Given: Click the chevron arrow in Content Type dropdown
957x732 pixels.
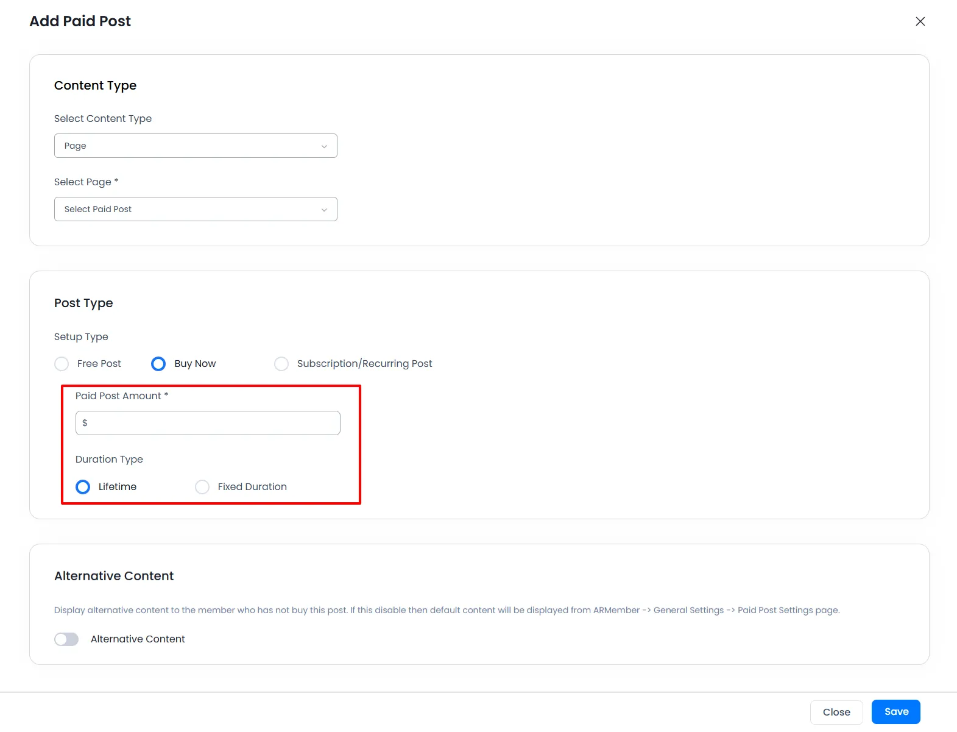Looking at the screenshot, I should (x=324, y=146).
